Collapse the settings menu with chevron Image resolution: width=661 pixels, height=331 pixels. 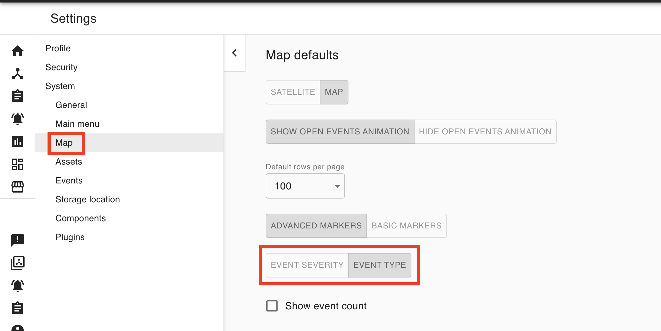tap(234, 53)
